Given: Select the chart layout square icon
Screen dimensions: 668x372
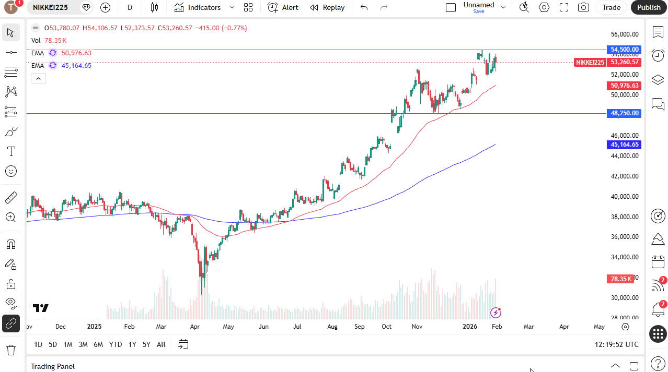Looking at the screenshot, I should coord(451,7).
